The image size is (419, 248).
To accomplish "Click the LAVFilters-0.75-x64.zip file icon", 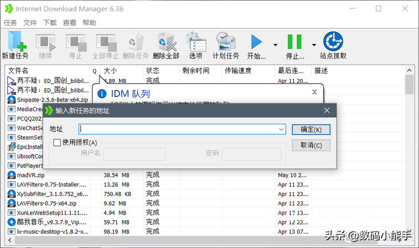I will [x=12, y=203].
